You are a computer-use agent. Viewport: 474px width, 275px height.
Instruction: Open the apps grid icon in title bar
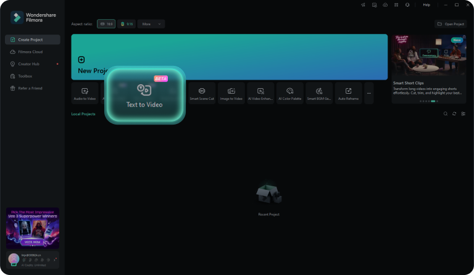coord(396,5)
